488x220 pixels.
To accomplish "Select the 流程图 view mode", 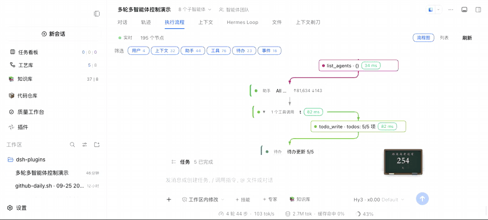I will coord(423,37).
